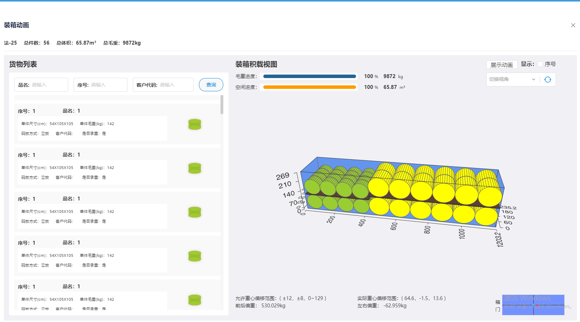This screenshot has height=322, width=580.
Task: Click the 切换视角 dropdown chevron arrow
Action: point(533,79)
